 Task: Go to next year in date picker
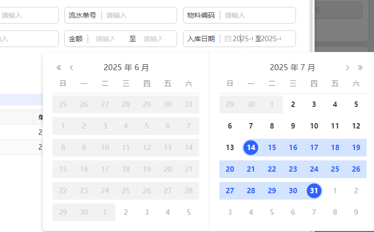click(360, 68)
